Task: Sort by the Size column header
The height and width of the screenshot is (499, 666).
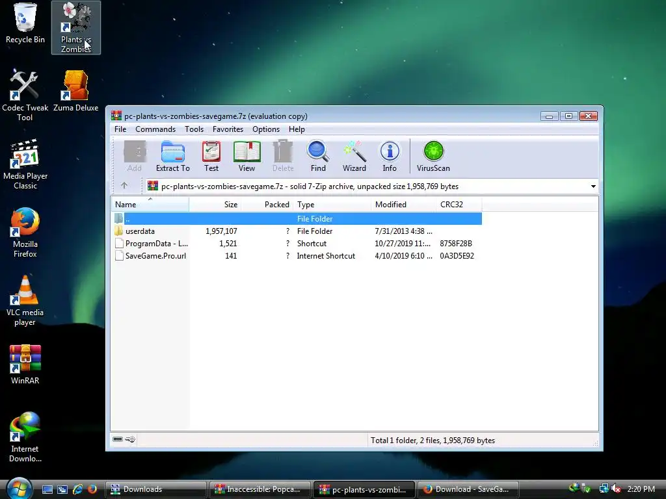Action: coord(215,205)
